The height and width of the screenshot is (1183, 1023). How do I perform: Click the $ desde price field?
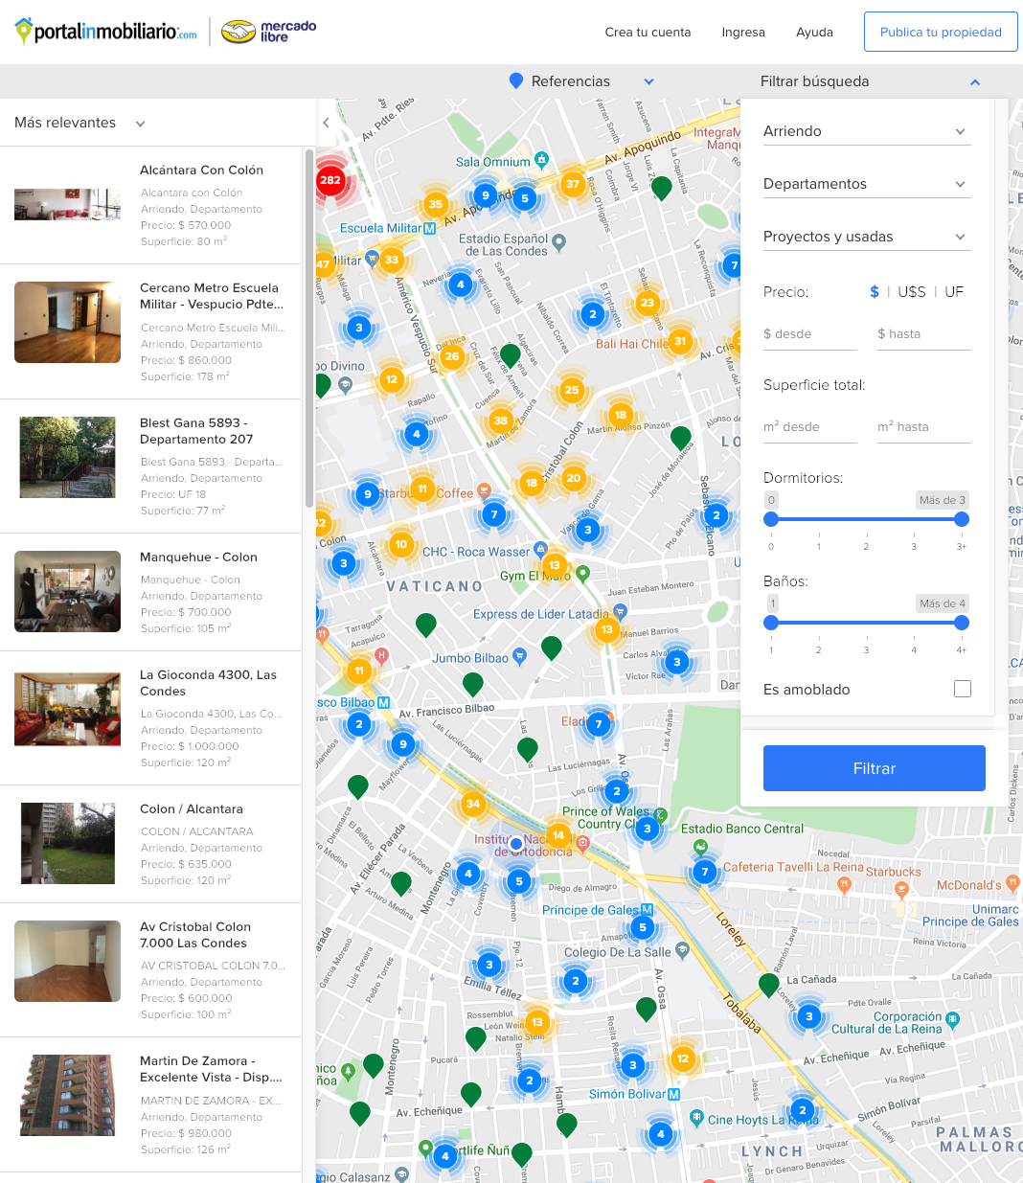pos(810,334)
